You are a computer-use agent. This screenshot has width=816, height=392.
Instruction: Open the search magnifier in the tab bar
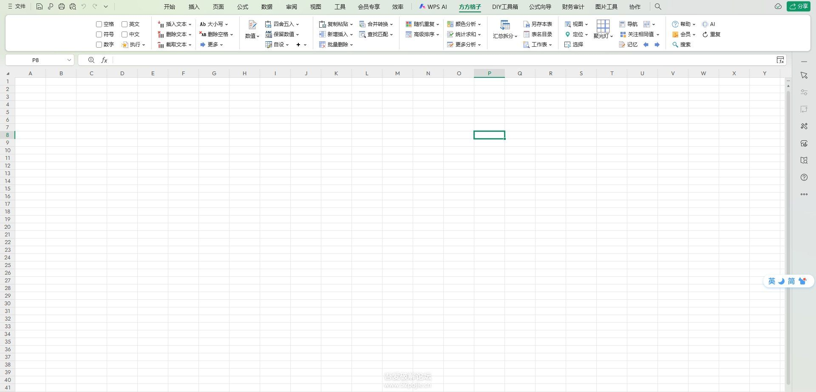(658, 6)
